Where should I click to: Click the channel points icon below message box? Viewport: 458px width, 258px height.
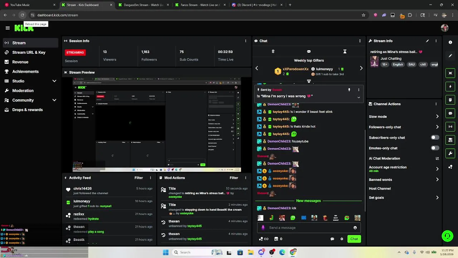click(261, 239)
